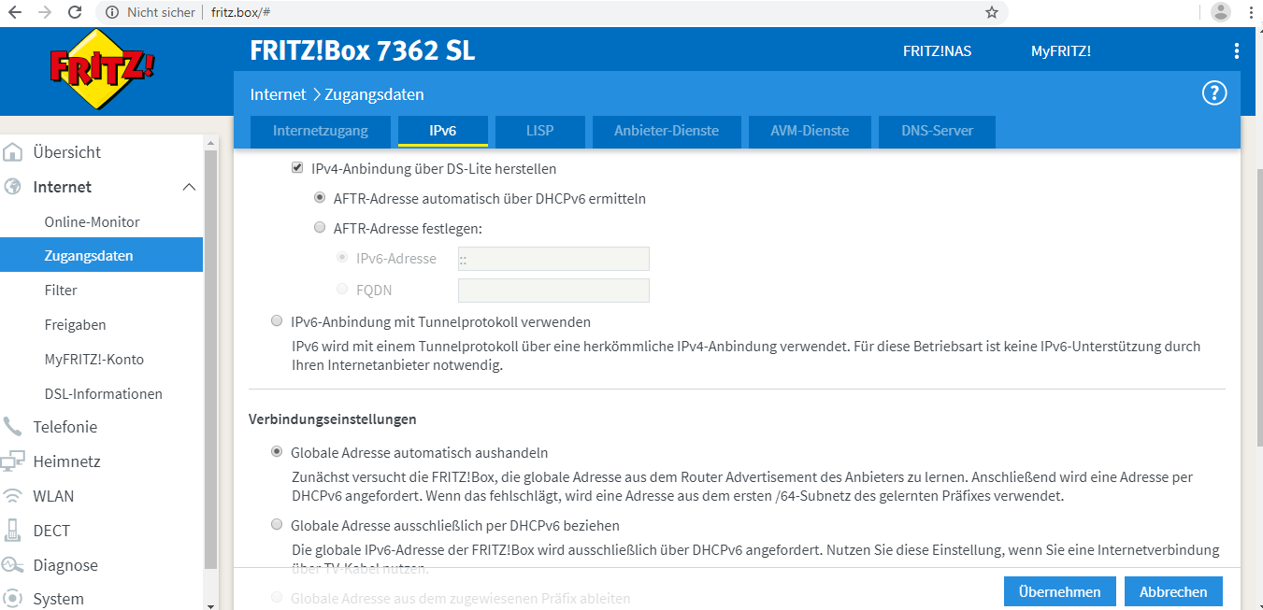This screenshot has height=610, width=1263.
Task: Switch to the Internetzugang tab
Action: (x=321, y=131)
